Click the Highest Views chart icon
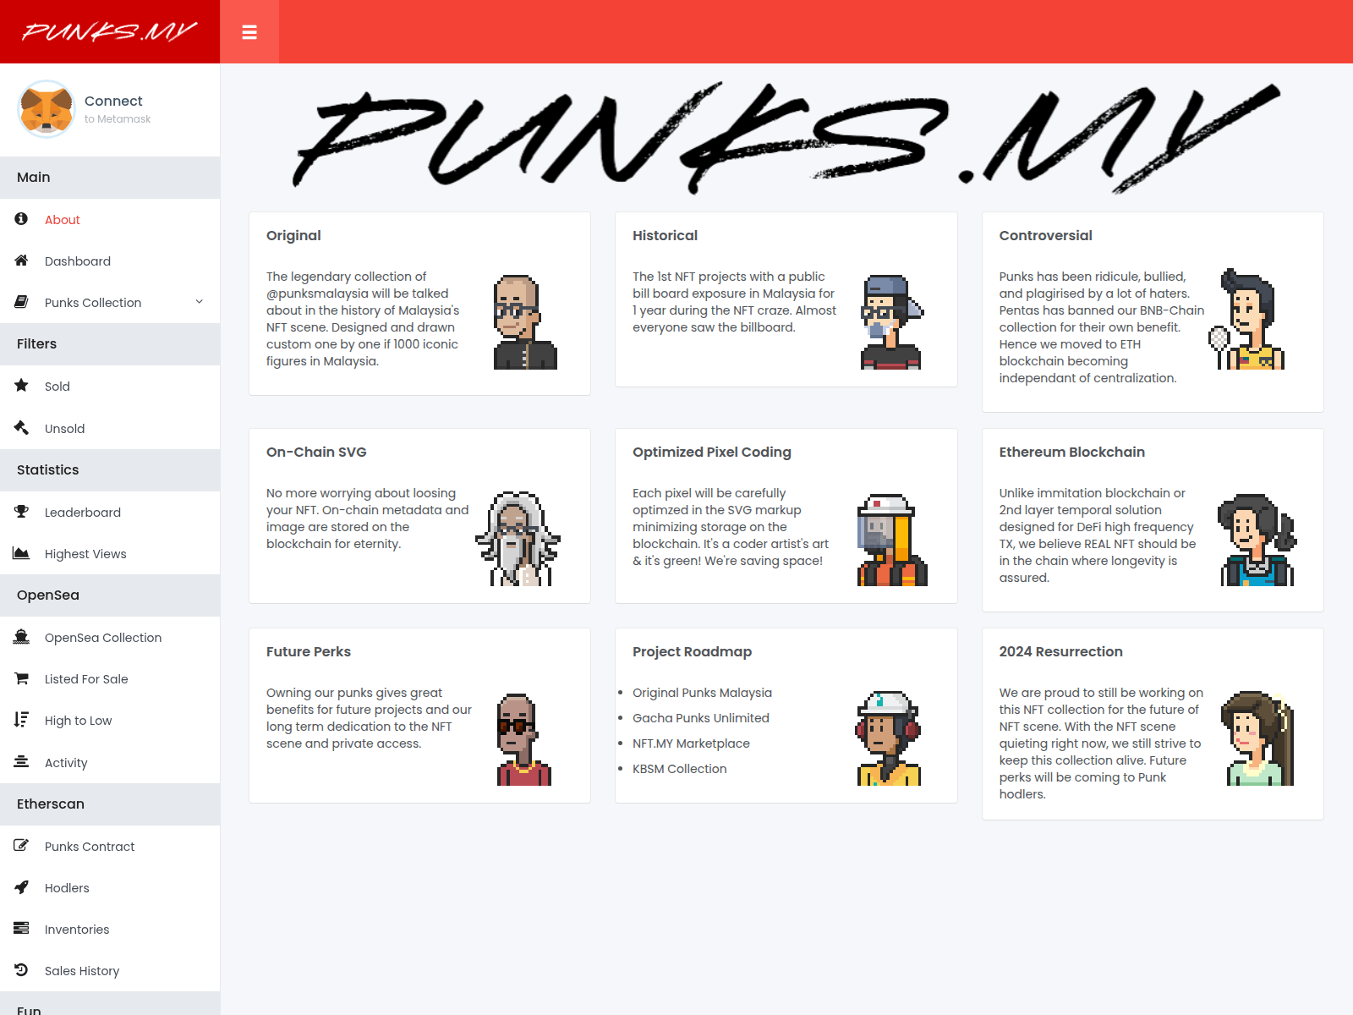Screen dimensions: 1353x1015 [21, 553]
